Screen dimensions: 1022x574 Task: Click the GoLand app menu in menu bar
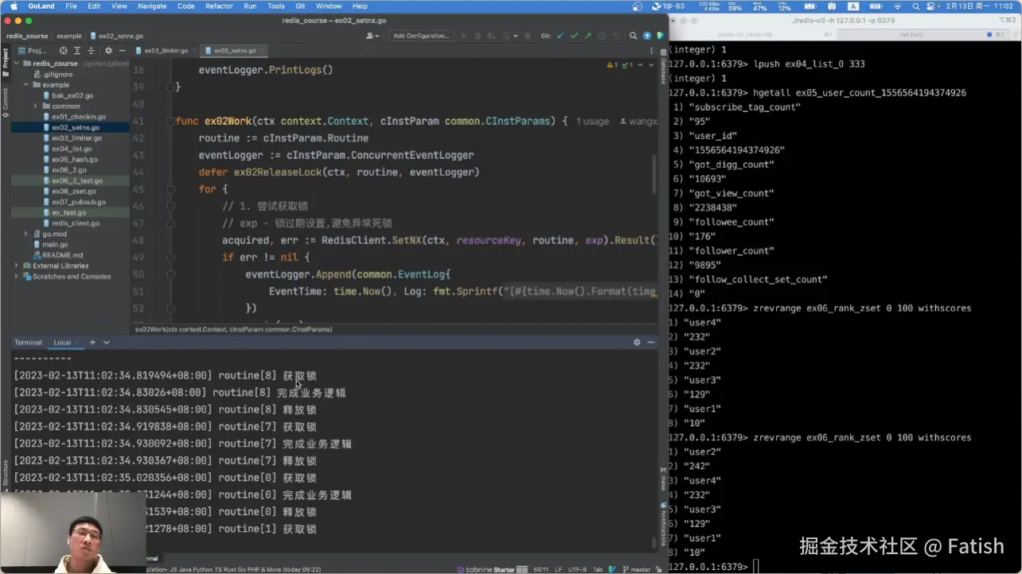(x=41, y=6)
